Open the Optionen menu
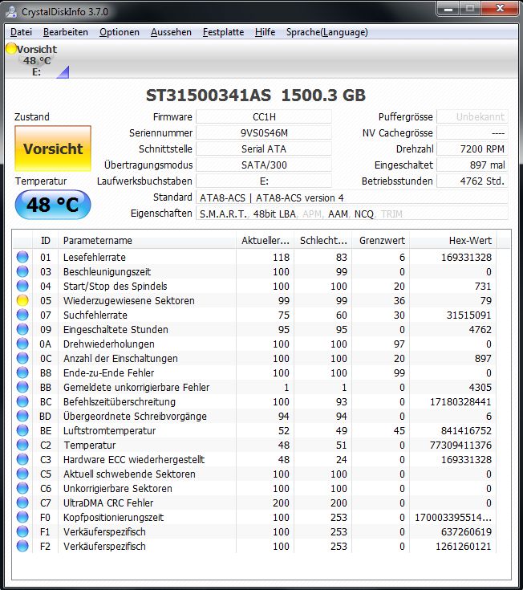523x590 pixels. [120, 32]
